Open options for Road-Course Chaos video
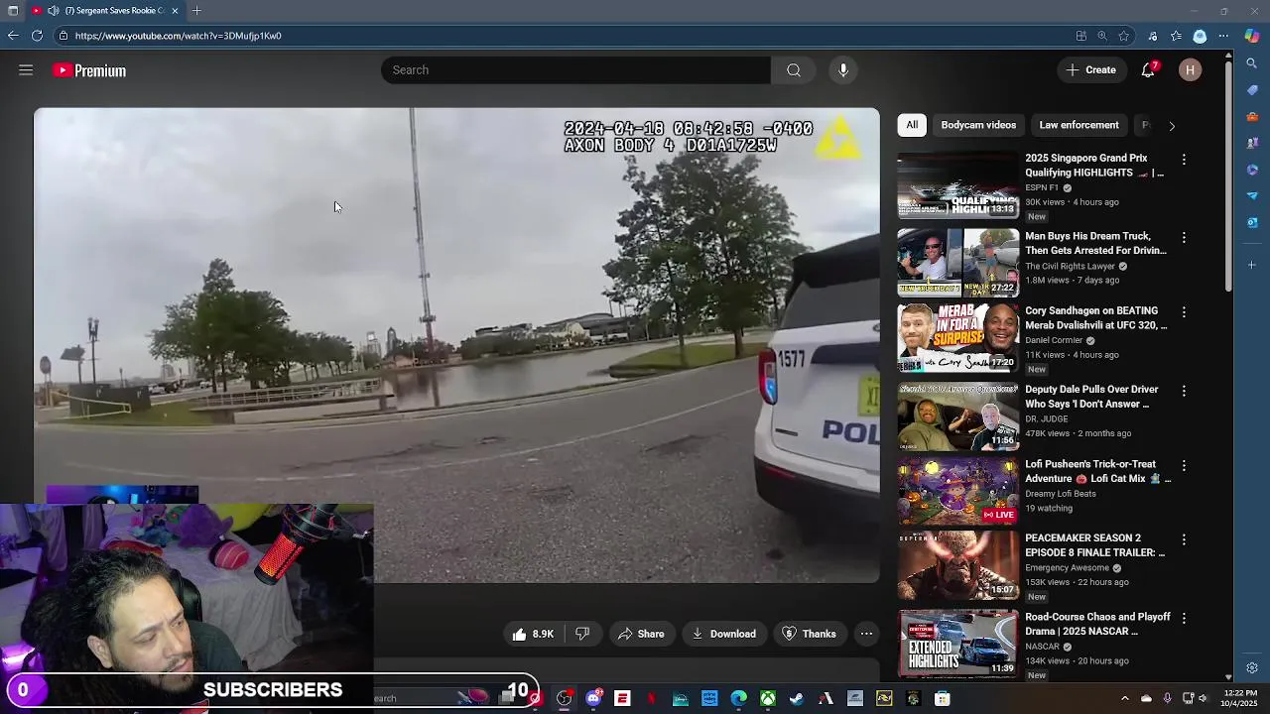 tap(1184, 619)
